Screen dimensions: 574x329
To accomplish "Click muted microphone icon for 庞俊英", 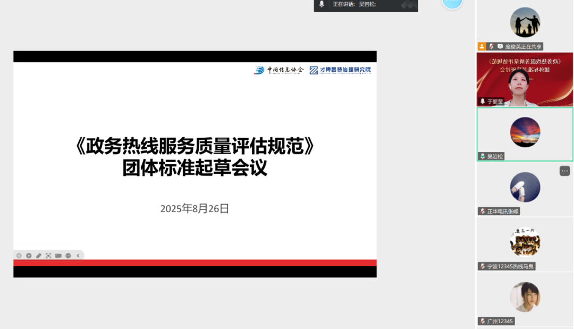I will (491, 46).
